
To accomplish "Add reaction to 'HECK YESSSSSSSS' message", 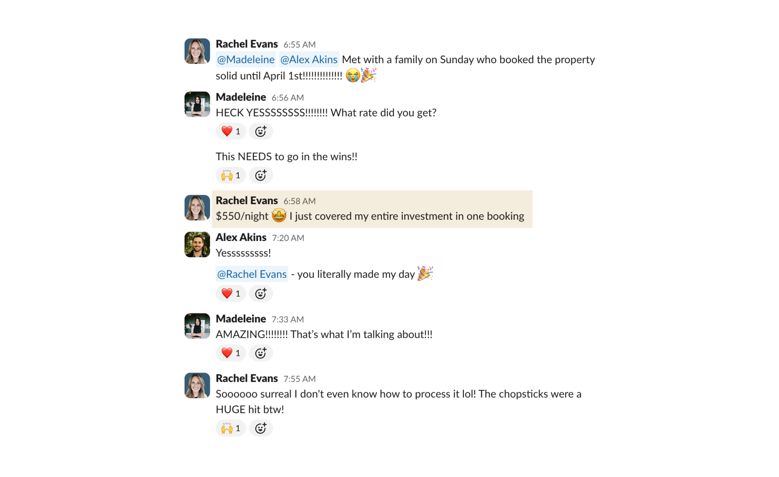I will (261, 131).
